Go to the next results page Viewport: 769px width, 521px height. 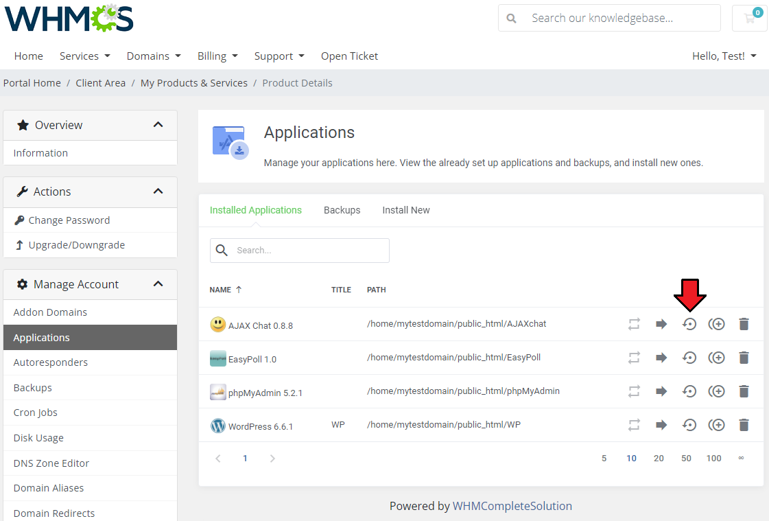[x=272, y=459]
